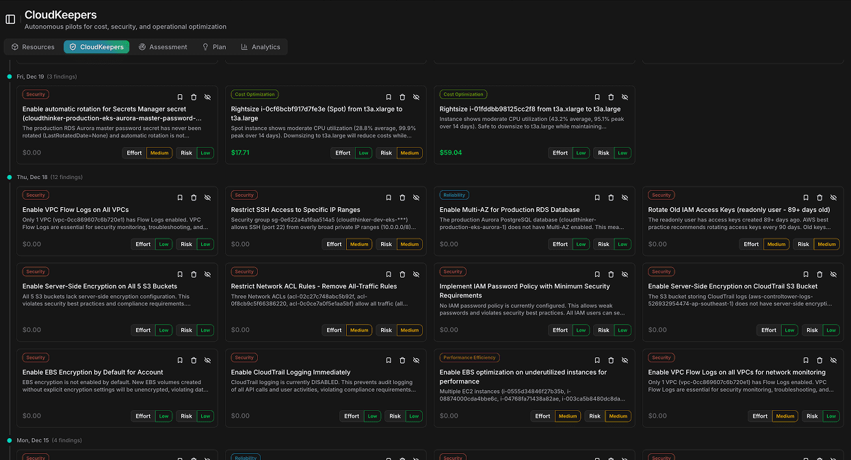Bookmark the Enable Multi-AZ for Production RDS finding

coord(597,197)
